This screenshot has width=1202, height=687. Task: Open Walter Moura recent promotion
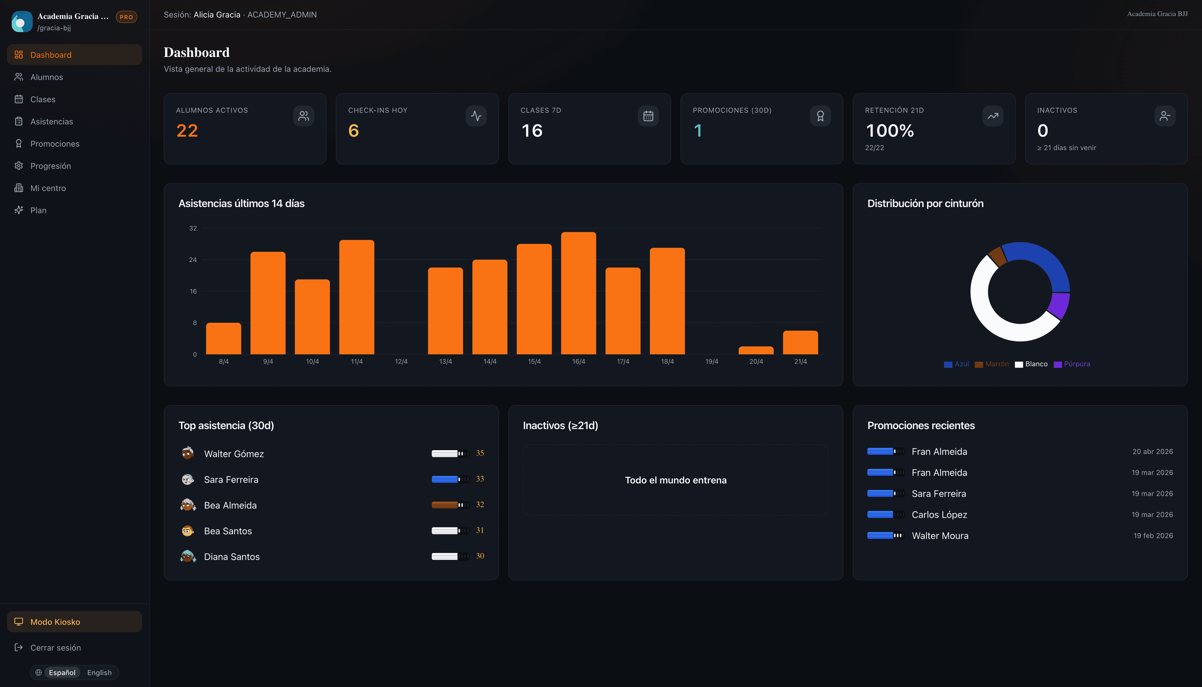(1020, 536)
